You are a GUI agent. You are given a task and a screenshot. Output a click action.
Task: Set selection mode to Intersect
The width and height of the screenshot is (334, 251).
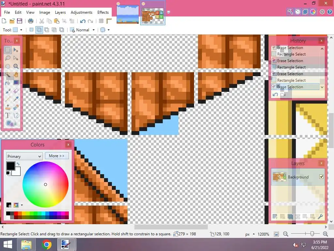pos(54,30)
